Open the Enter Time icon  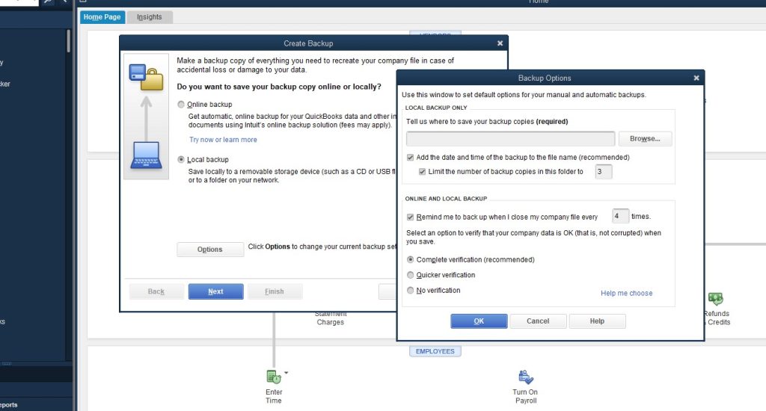click(x=274, y=377)
